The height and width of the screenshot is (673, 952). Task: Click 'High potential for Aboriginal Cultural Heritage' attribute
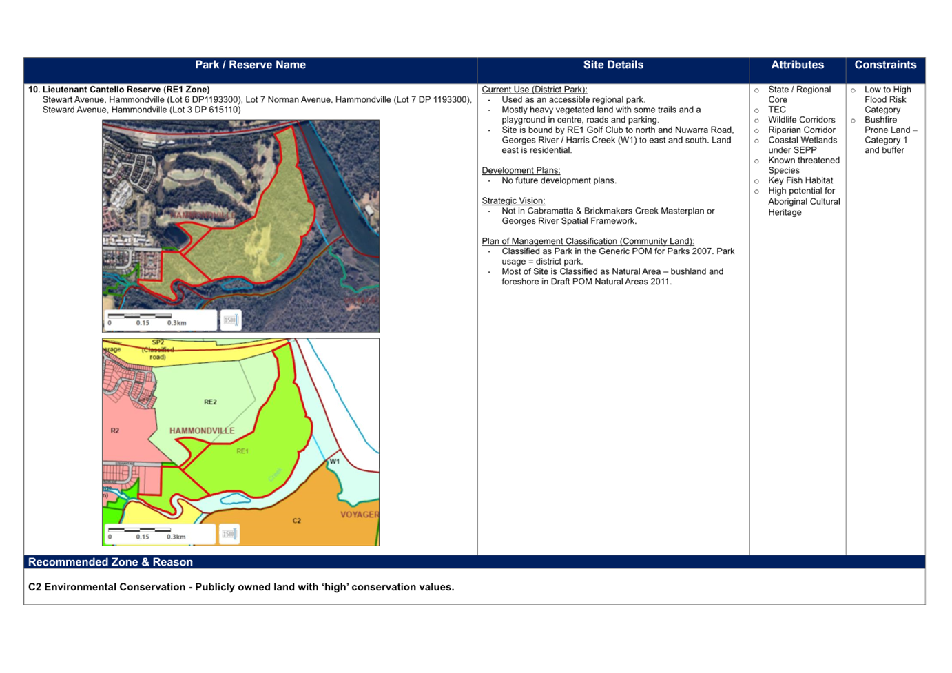pyautogui.click(x=804, y=201)
